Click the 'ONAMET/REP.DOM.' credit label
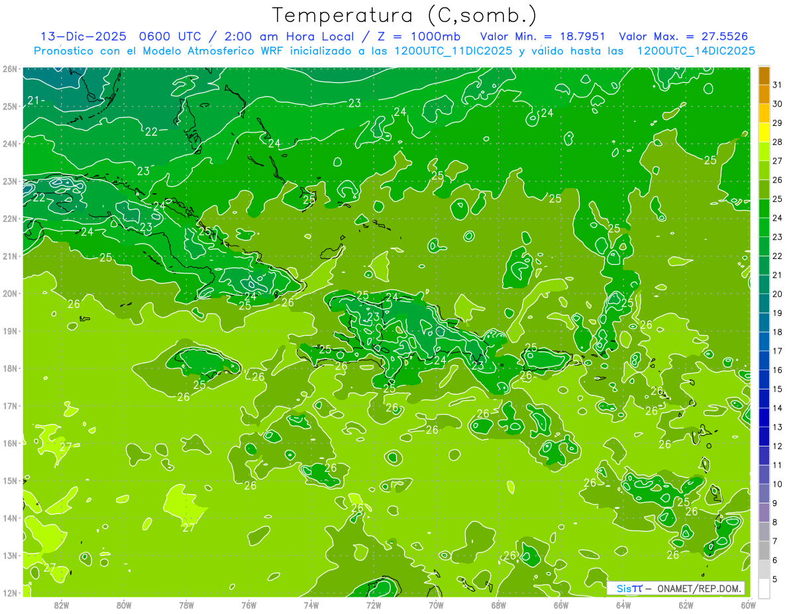This screenshot has height=614, width=795. pos(699,588)
